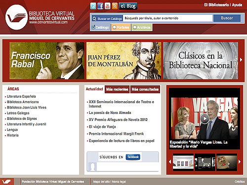
Task: Switch to the Más consultadas tab
Action: [x=145, y=89]
